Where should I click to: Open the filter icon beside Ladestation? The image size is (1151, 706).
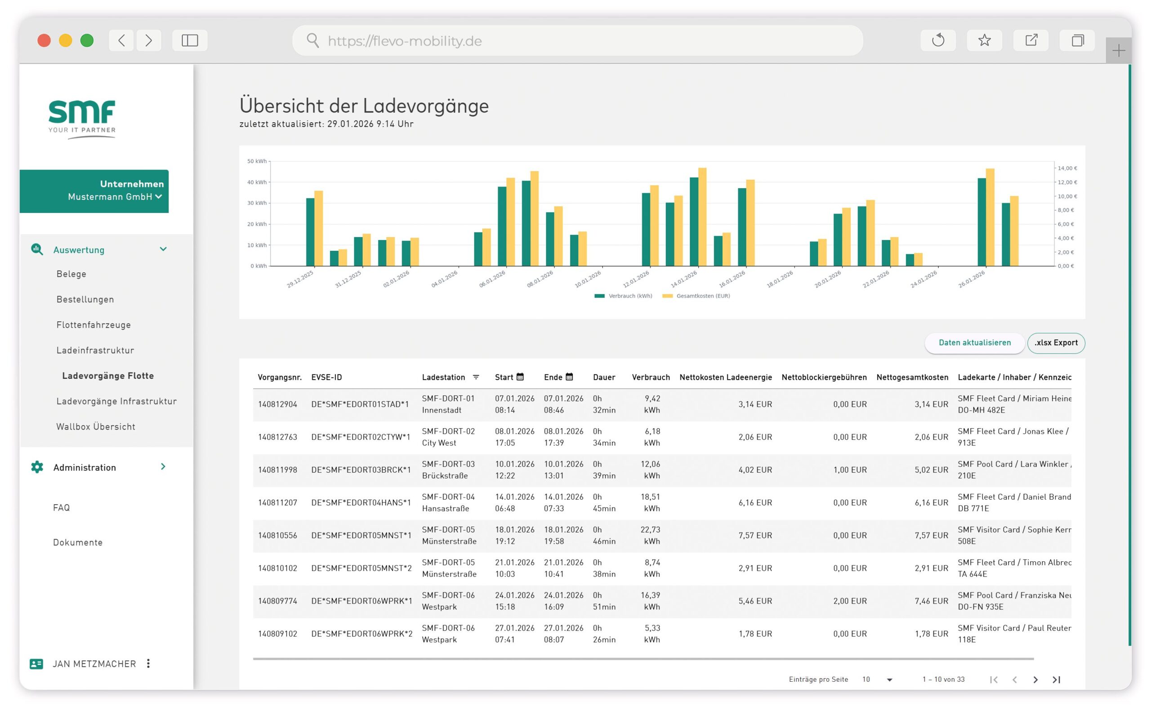[476, 377]
